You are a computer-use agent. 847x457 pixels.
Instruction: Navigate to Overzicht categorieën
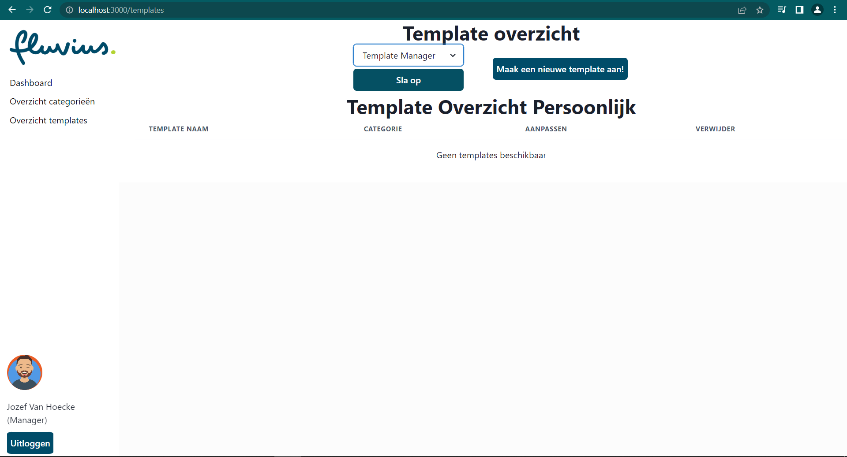point(52,101)
